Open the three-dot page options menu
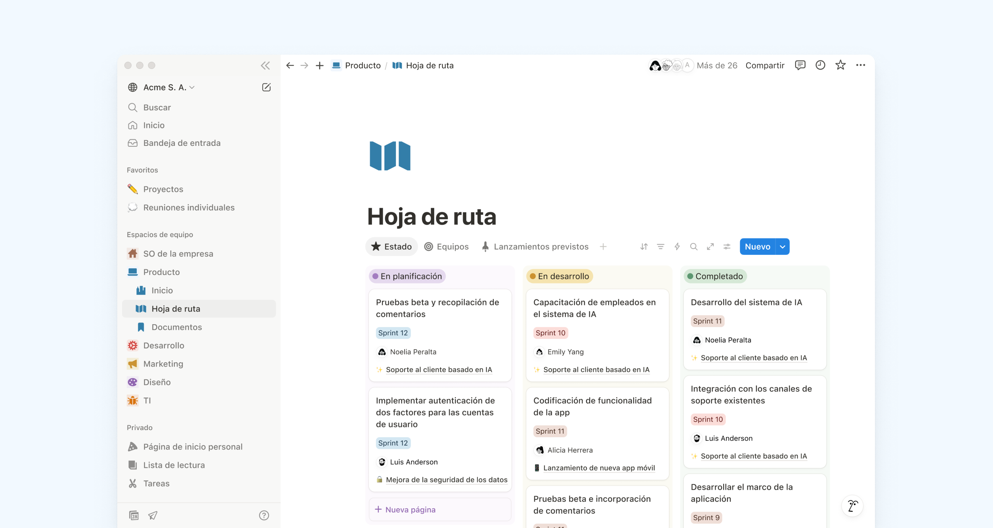Viewport: 993px width, 528px height. tap(860, 65)
